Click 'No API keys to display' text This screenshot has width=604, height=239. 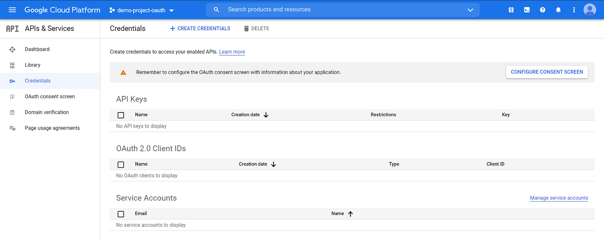pyautogui.click(x=141, y=126)
